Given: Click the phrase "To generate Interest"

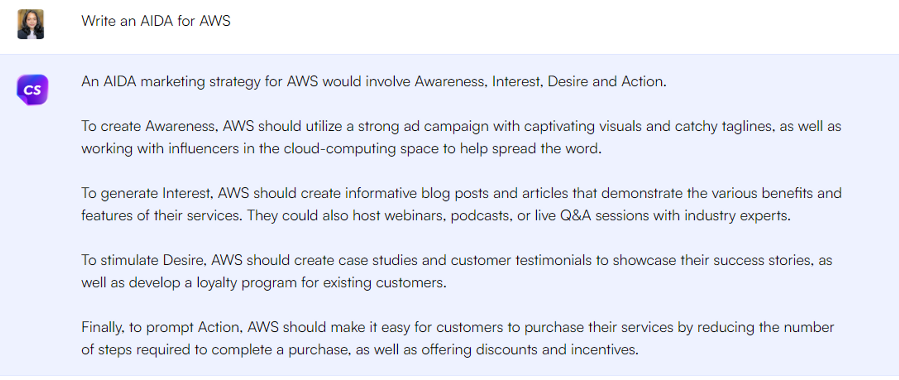Looking at the screenshot, I should (146, 193).
